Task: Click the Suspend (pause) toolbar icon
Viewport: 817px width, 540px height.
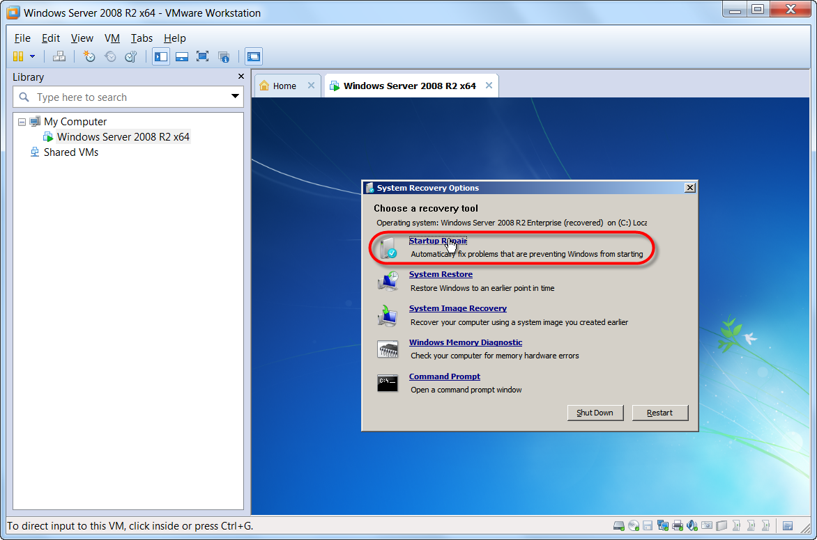Action: (18, 56)
